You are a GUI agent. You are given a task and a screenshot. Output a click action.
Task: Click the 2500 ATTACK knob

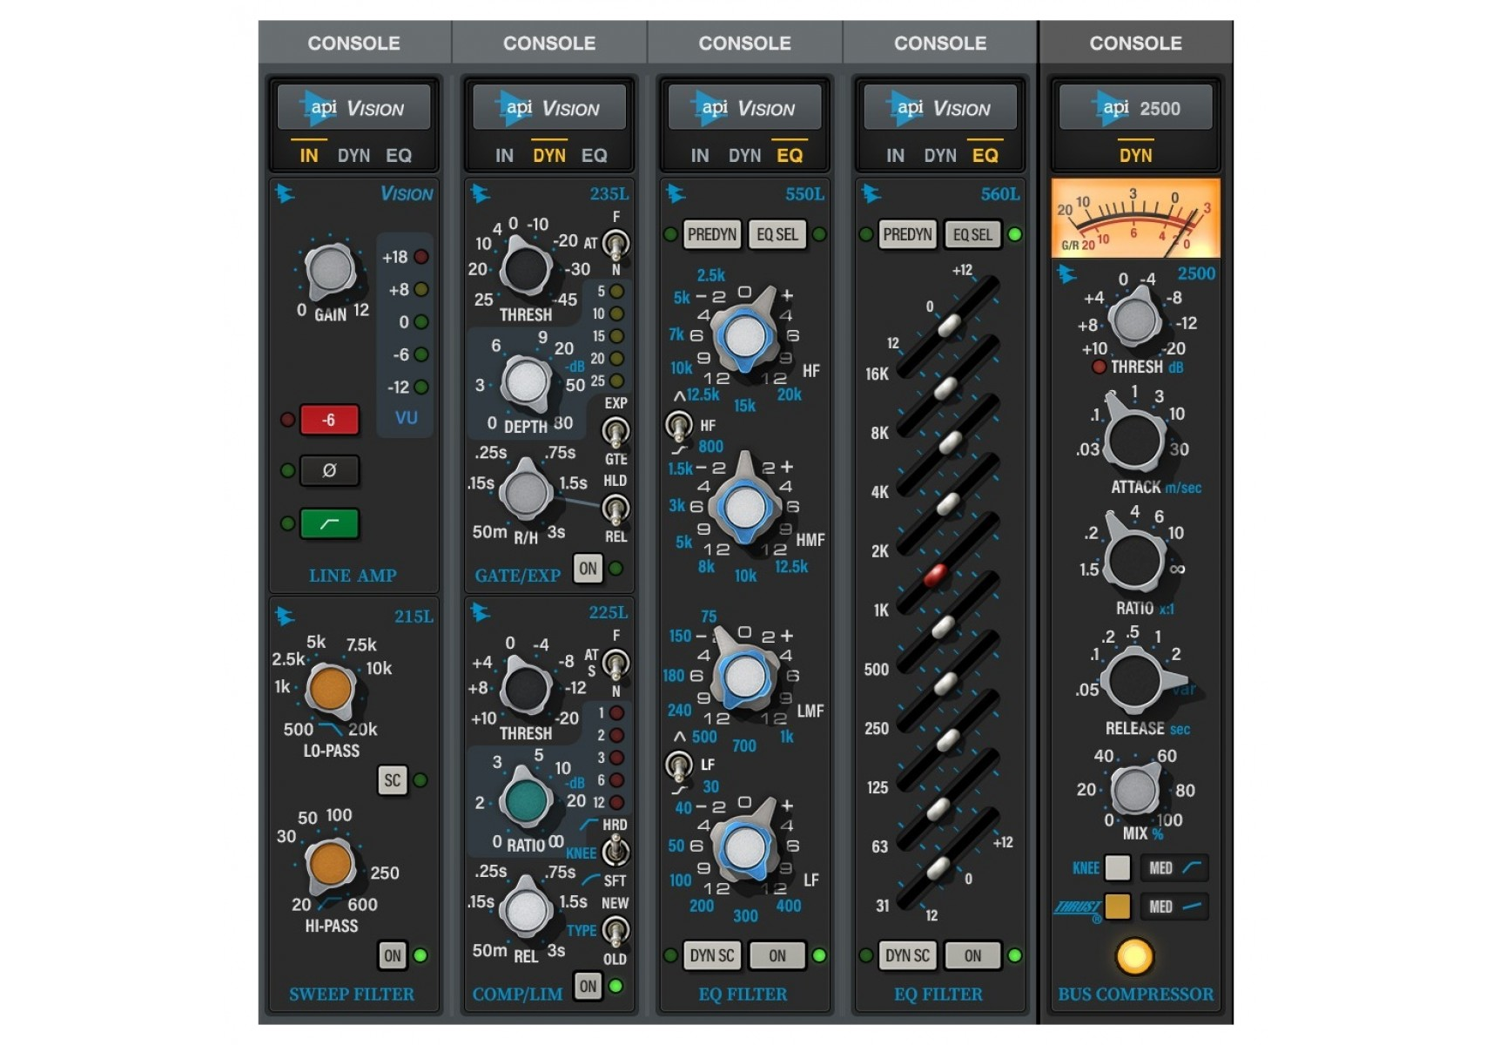pos(1133,438)
